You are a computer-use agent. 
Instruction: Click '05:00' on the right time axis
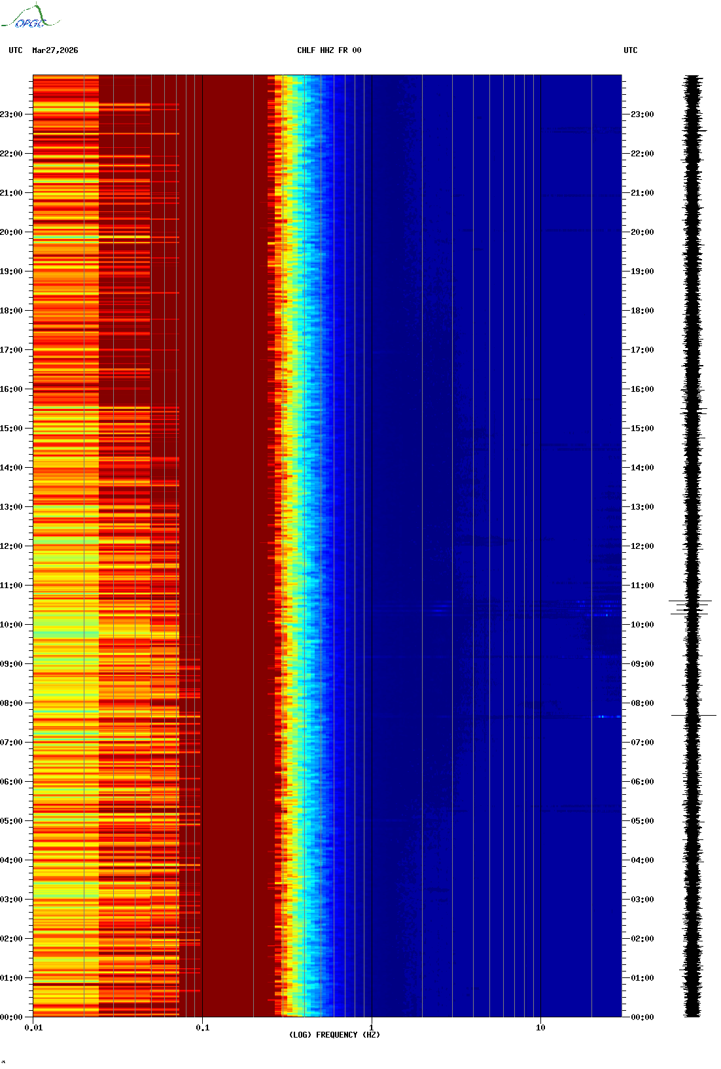click(x=642, y=821)
